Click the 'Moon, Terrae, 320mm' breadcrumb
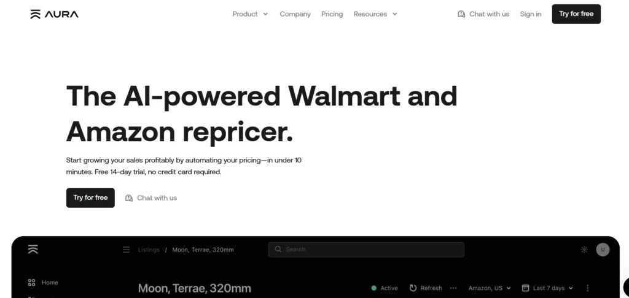This screenshot has width=629, height=298. [x=203, y=250]
